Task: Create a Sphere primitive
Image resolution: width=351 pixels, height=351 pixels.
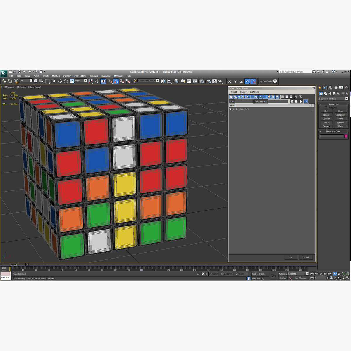Action: [326, 115]
